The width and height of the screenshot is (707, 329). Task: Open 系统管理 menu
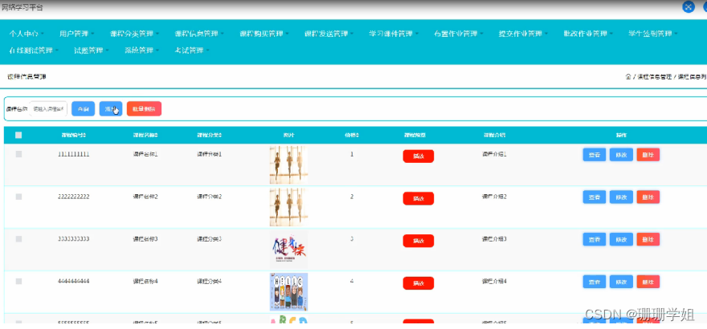pyautogui.click(x=142, y=51)
